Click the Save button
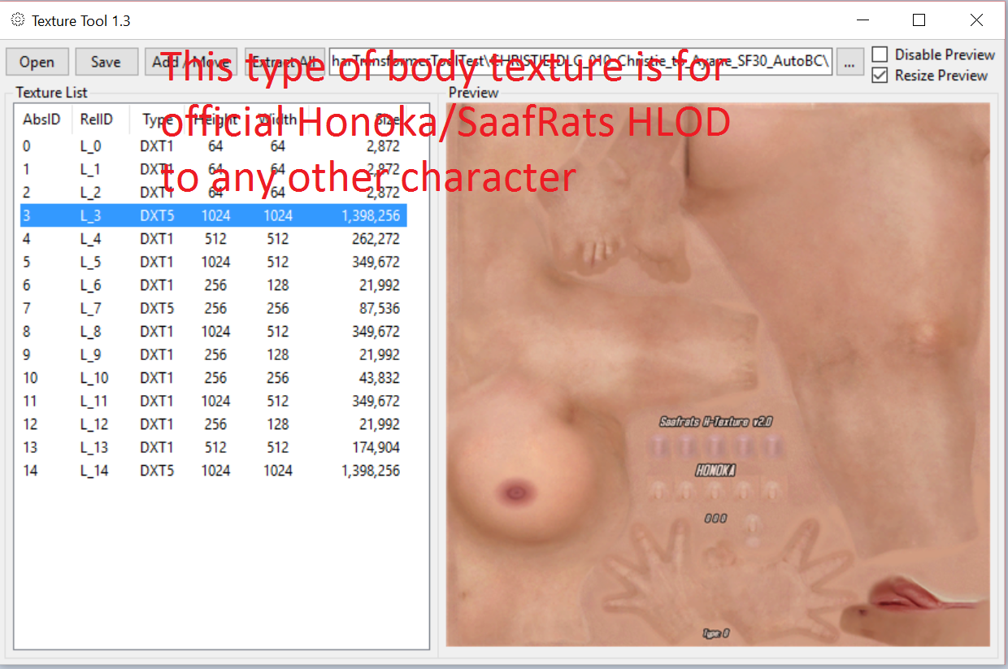This screenshot has width=1008, height=669. tap(106, 62)
